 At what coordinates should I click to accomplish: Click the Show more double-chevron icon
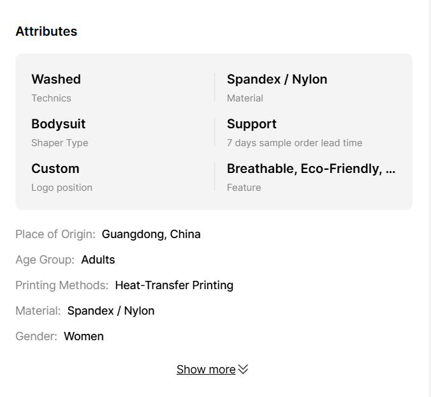coord(243,370)
